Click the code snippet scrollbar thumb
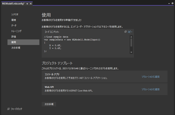 [131, 42]
